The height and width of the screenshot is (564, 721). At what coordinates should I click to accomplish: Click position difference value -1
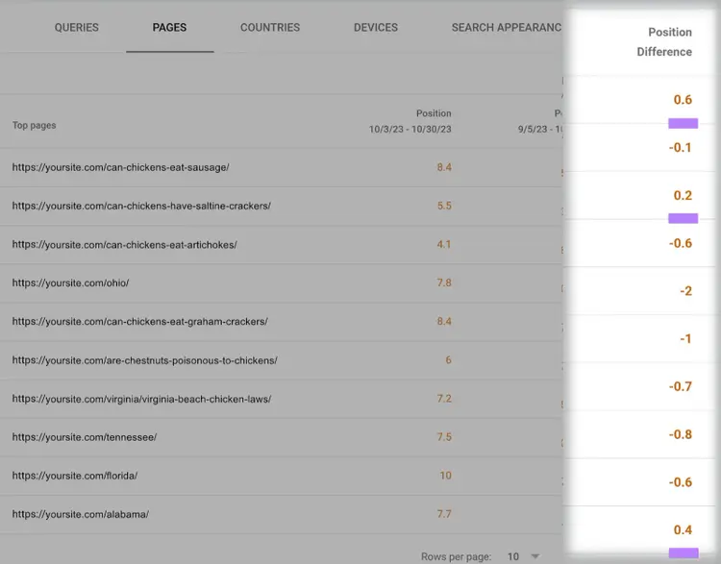(686, 339)
